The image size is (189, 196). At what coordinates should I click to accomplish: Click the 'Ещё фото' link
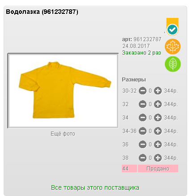click(63, 134)
